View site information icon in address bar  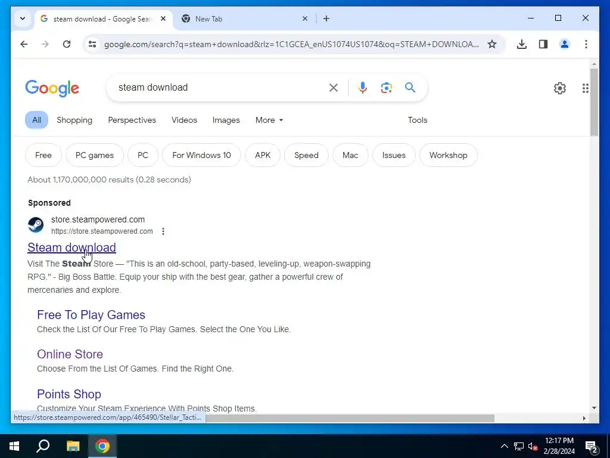tap(92, 44)
